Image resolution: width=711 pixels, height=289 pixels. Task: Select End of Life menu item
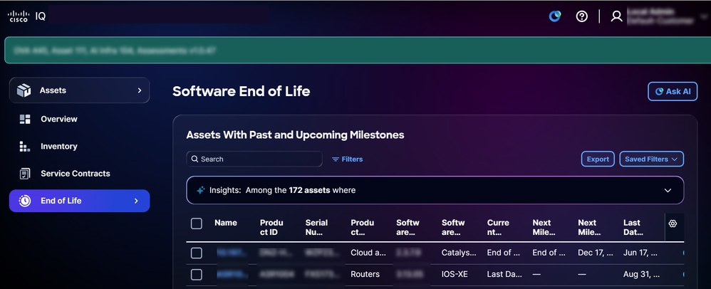pos(79,201)
